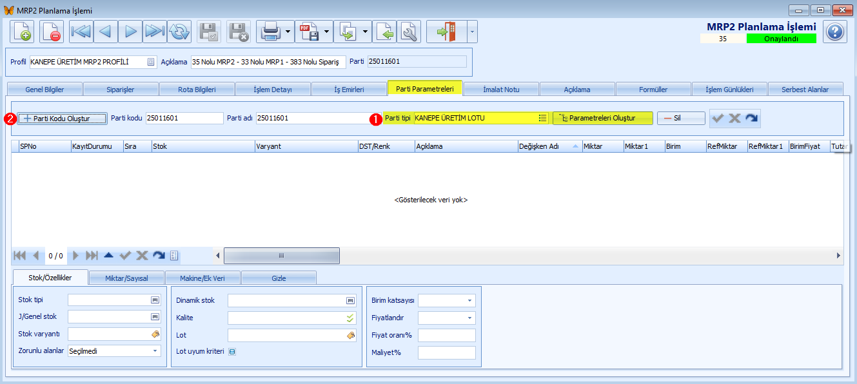Open the Fiyatlandır dropdown
Screen dimensions: 857x384
coord(469,318)
